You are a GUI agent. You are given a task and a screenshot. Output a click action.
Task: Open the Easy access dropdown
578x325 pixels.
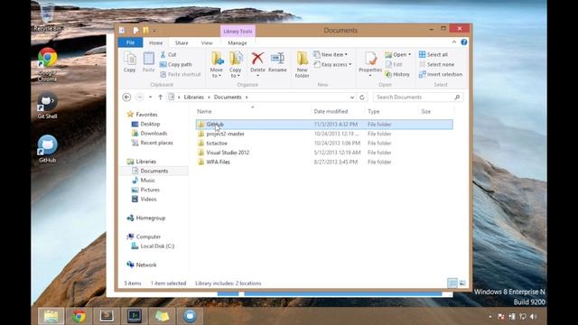pyautogui.click(x=332, y=64)
